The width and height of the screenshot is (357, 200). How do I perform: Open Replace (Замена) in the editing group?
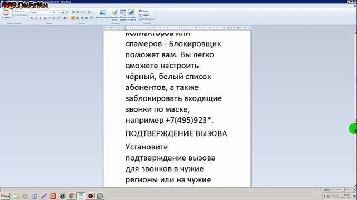pyautogui.click(x=144, y=15)
